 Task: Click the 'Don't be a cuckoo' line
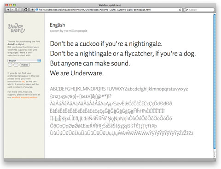click(x=106, y=44)
